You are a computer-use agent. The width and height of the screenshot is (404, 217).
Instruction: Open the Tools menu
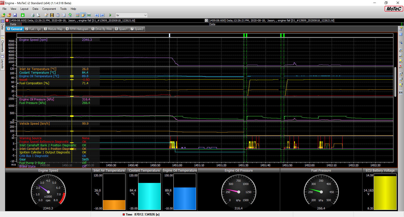click(63, 9)
